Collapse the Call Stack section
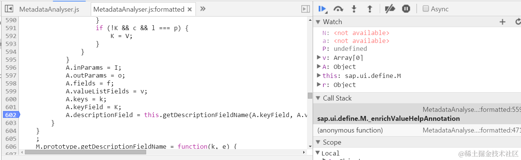 coord(318,98)
